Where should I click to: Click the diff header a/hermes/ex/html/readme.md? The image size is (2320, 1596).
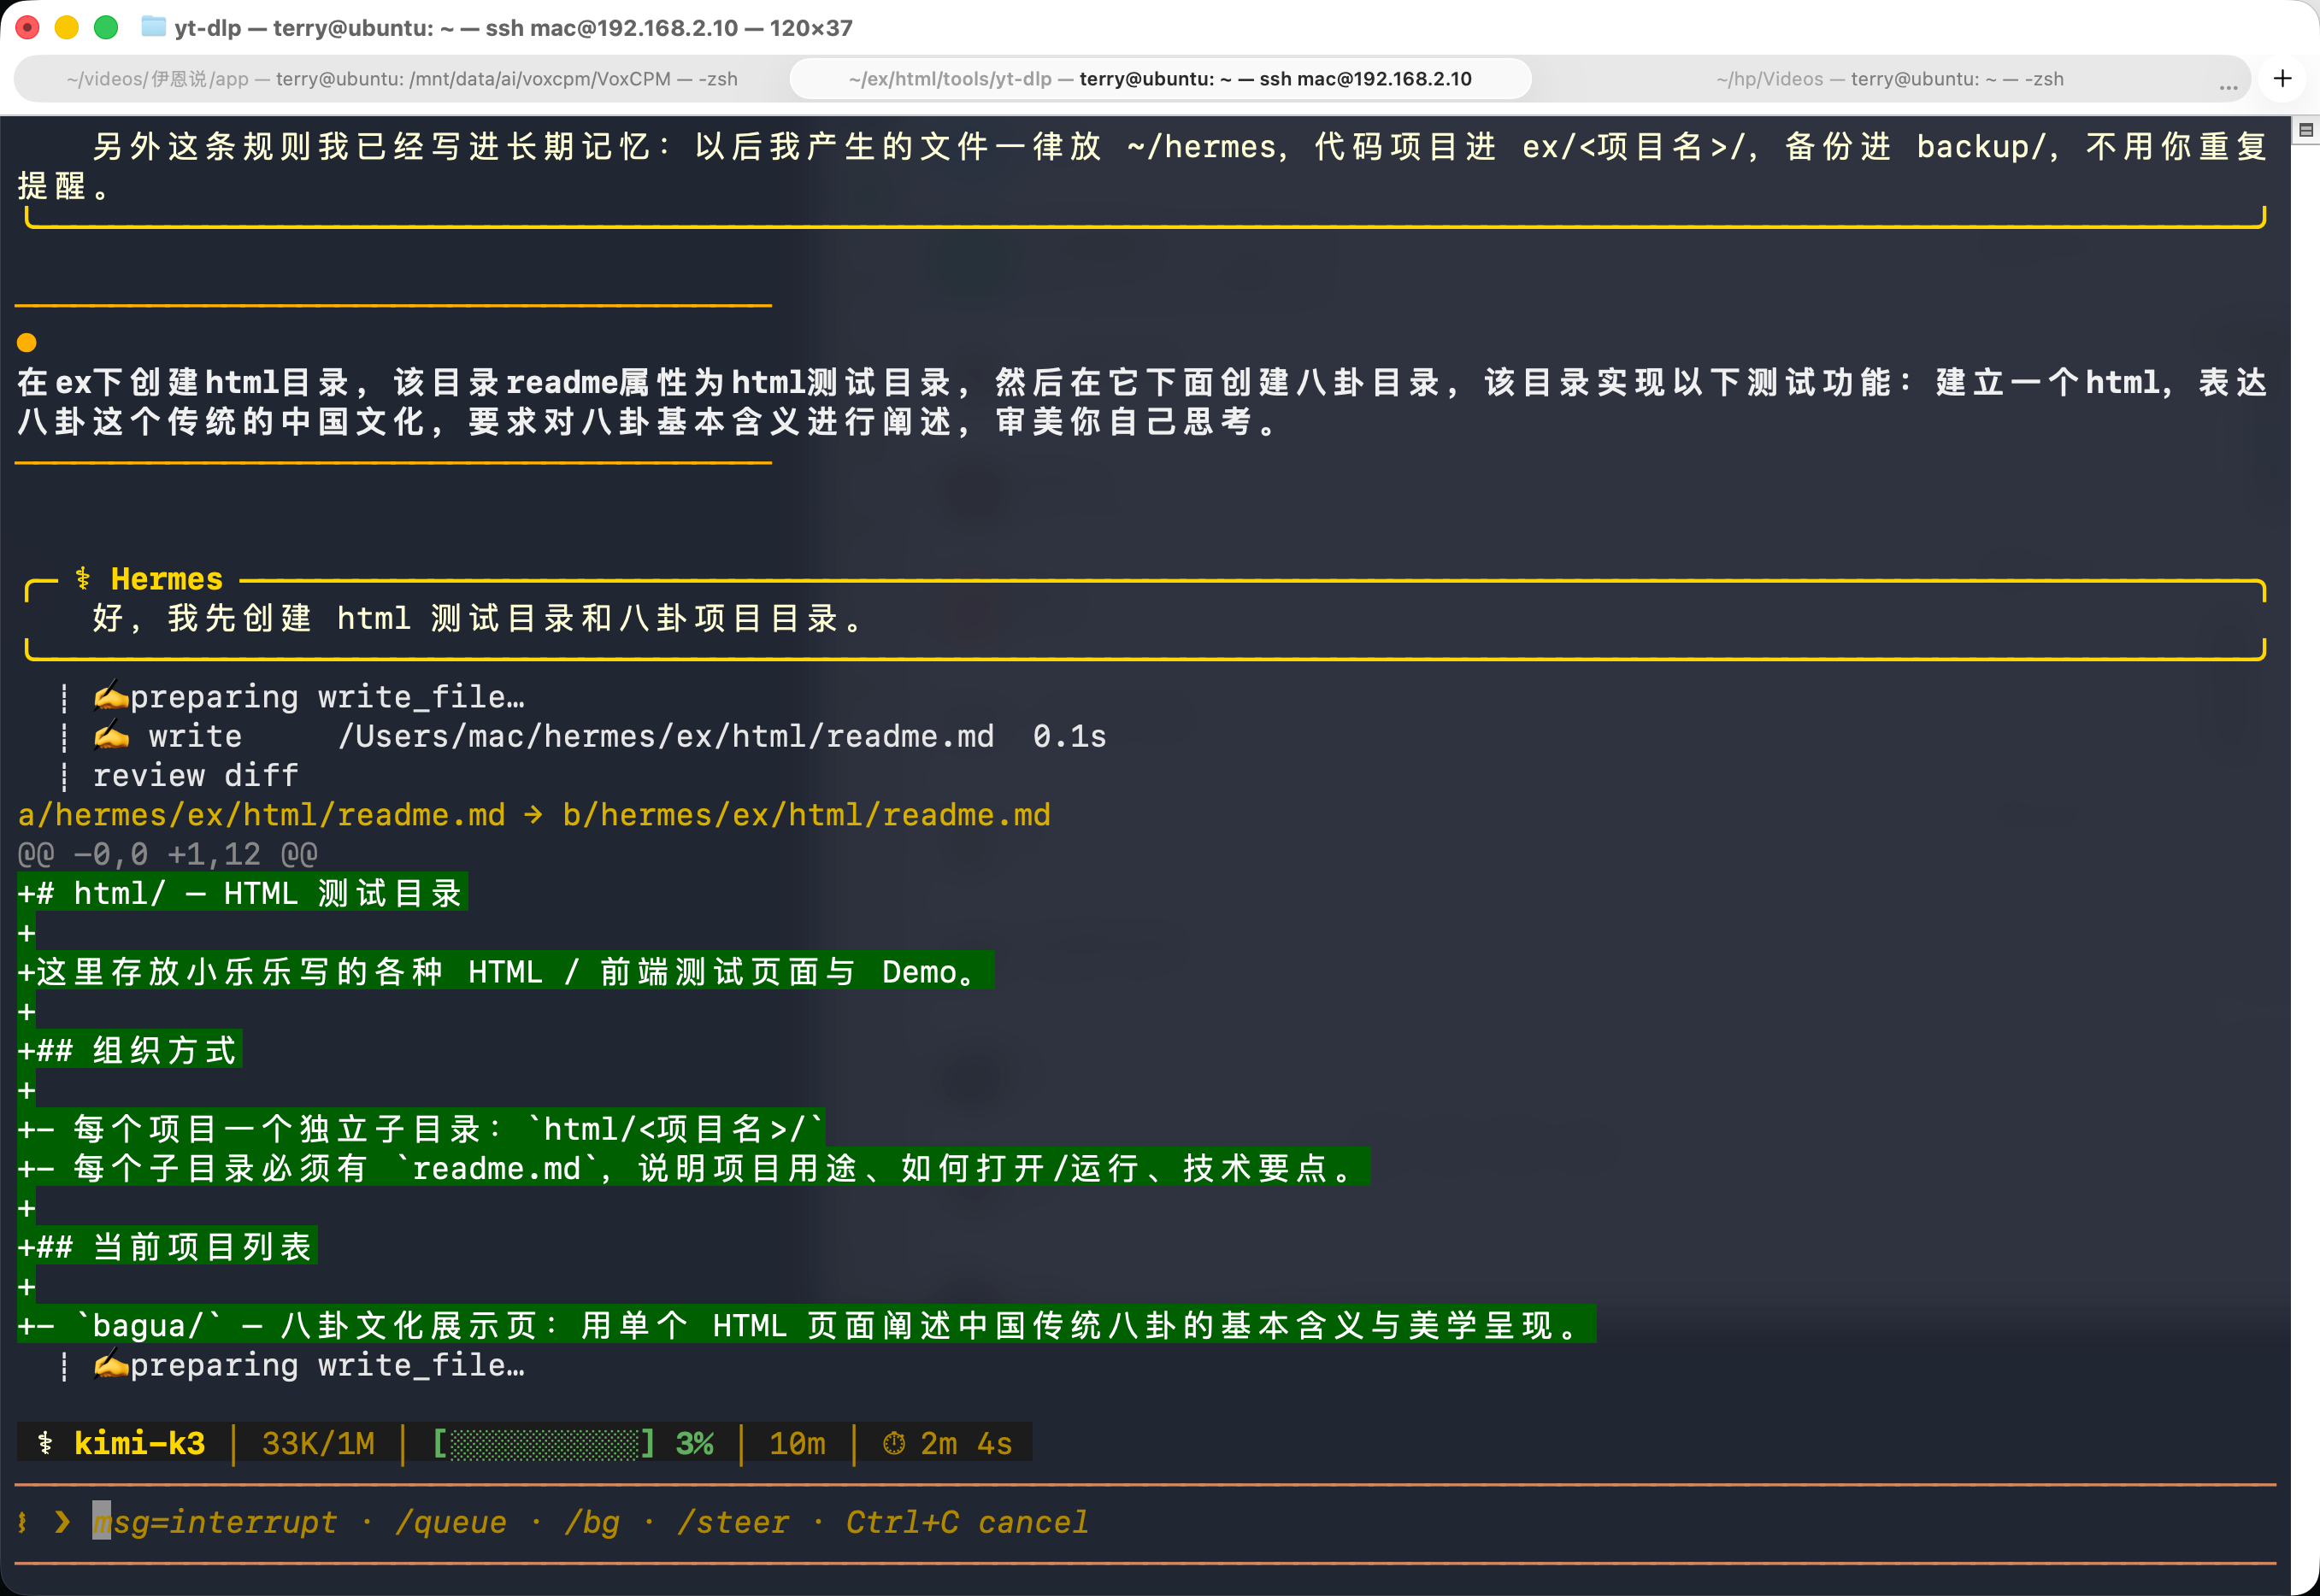(x=261, y=815)
